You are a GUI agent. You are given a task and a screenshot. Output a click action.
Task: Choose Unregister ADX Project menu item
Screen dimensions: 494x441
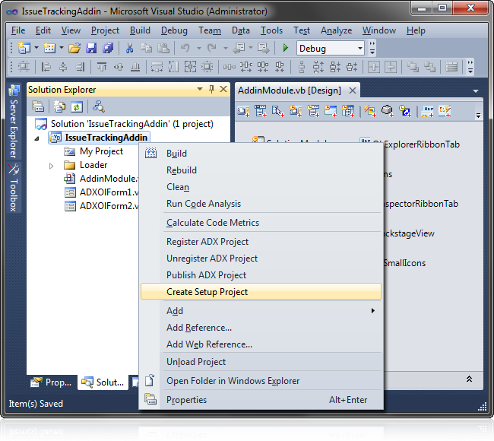(x=261, y=259)
